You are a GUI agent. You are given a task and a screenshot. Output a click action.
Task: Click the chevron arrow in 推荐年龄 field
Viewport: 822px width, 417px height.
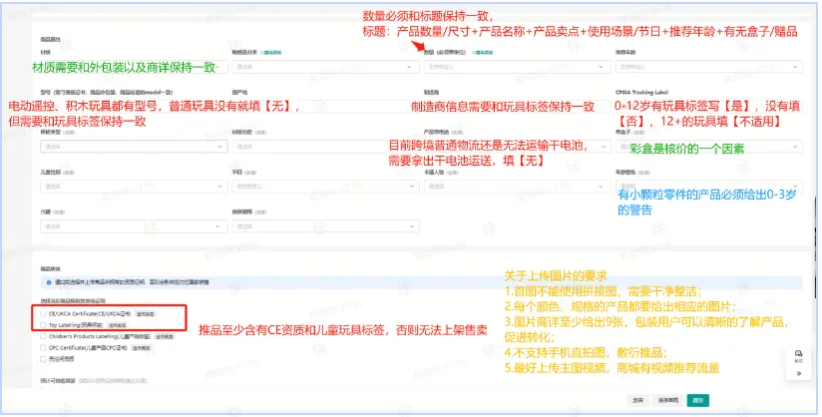pos(795,67)
